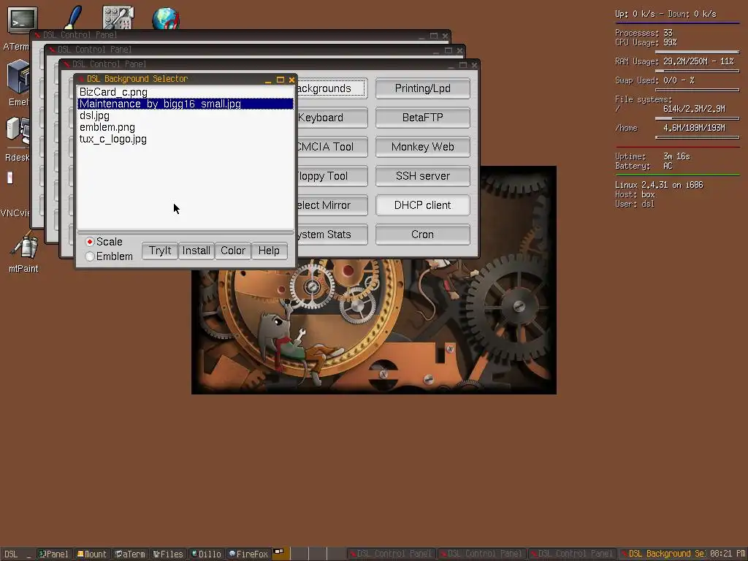Open the DSL menu in the taskbar
Screen dimensions: 748x561
[x=11, y=554]
